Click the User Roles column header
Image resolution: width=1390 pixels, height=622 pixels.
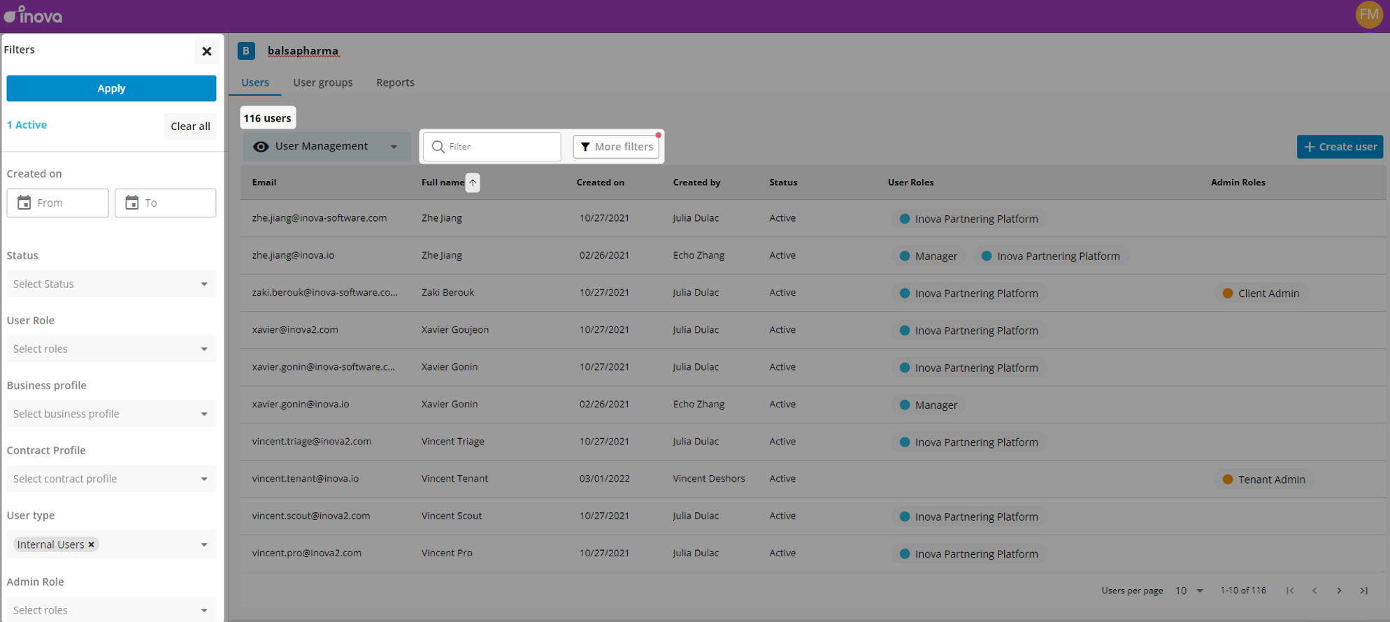tap(910, 182)
